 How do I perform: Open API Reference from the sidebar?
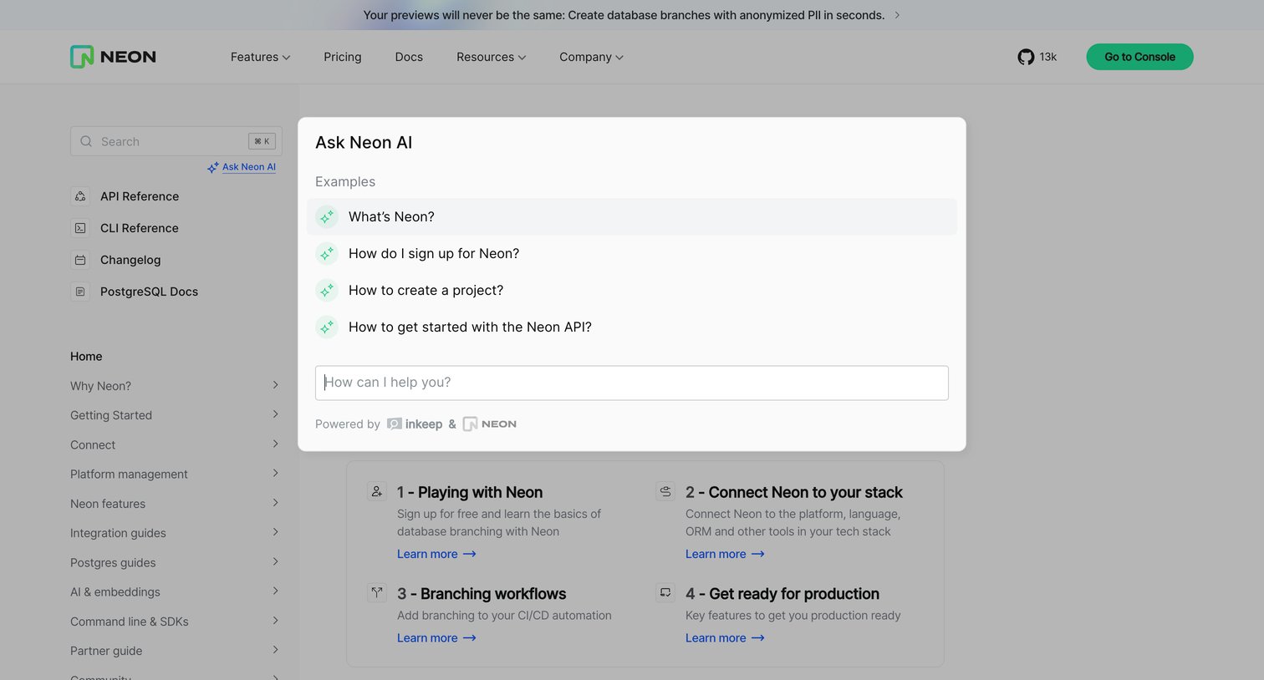(x=140, y=196)
